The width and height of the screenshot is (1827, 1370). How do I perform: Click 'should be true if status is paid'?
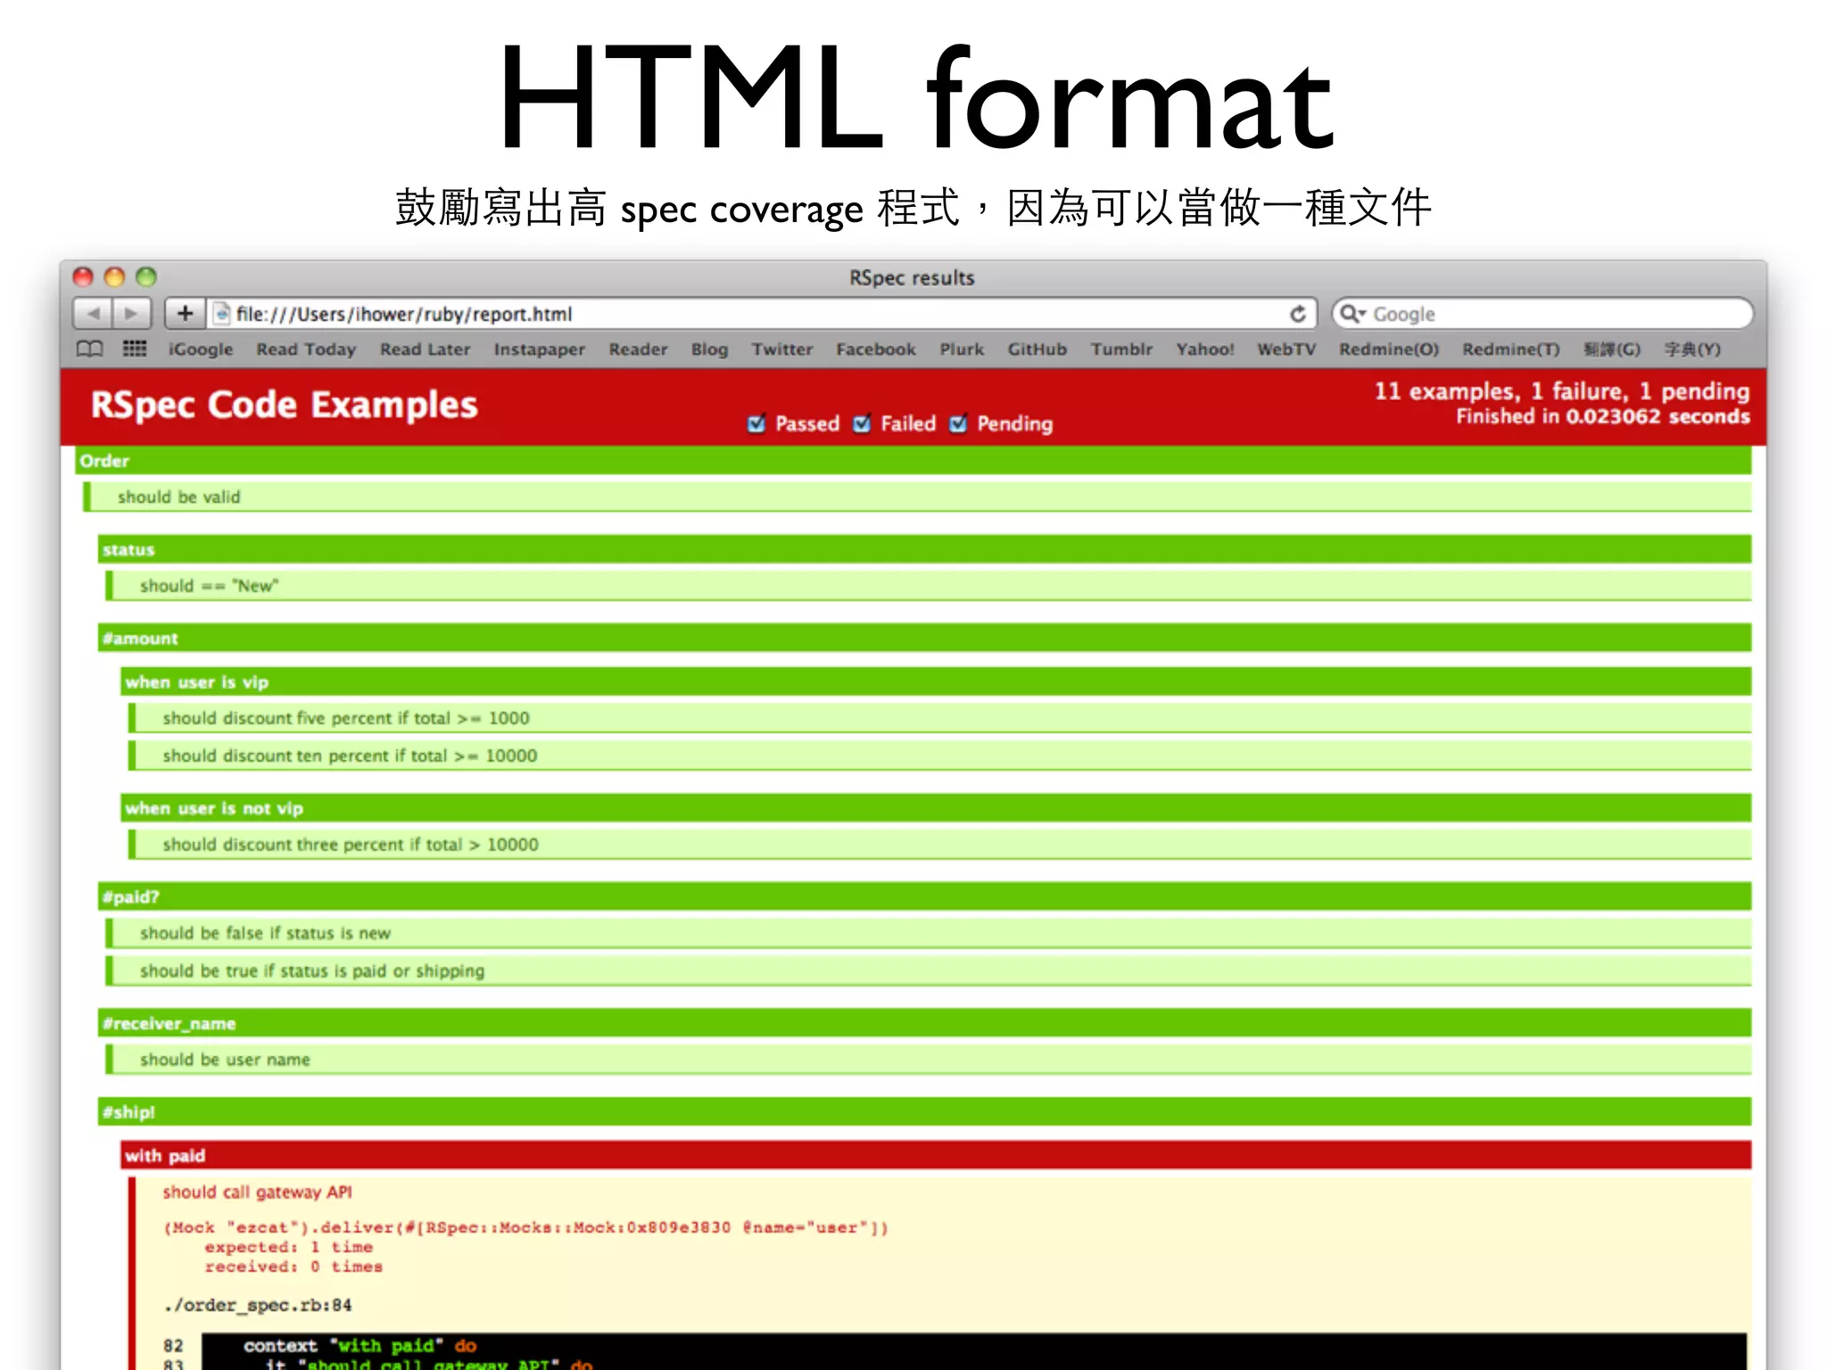[x=928, y=970]
